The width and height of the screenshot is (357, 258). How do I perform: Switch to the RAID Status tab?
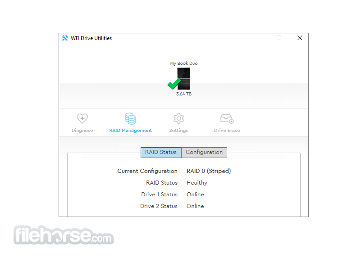(x=161, y=153)
